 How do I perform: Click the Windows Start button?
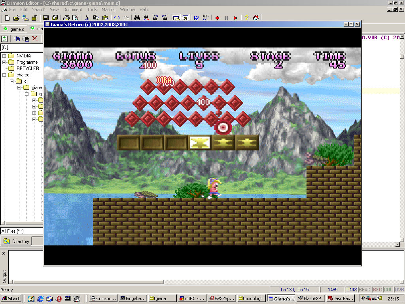pyautogui.click(x=11, y=298)
